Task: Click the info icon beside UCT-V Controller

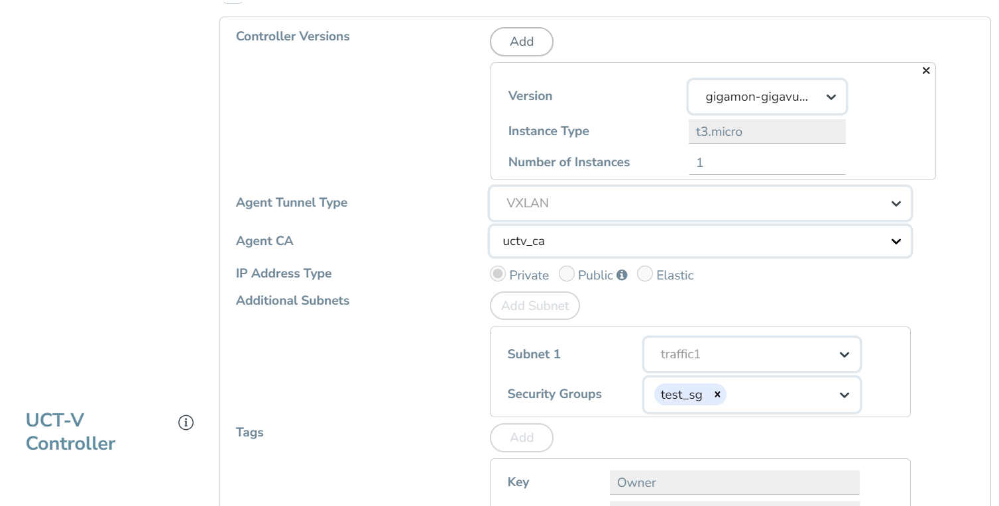Action: 186,423
